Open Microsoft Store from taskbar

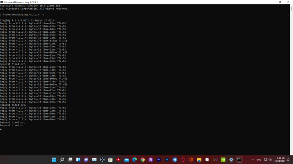tap(110, 159)
